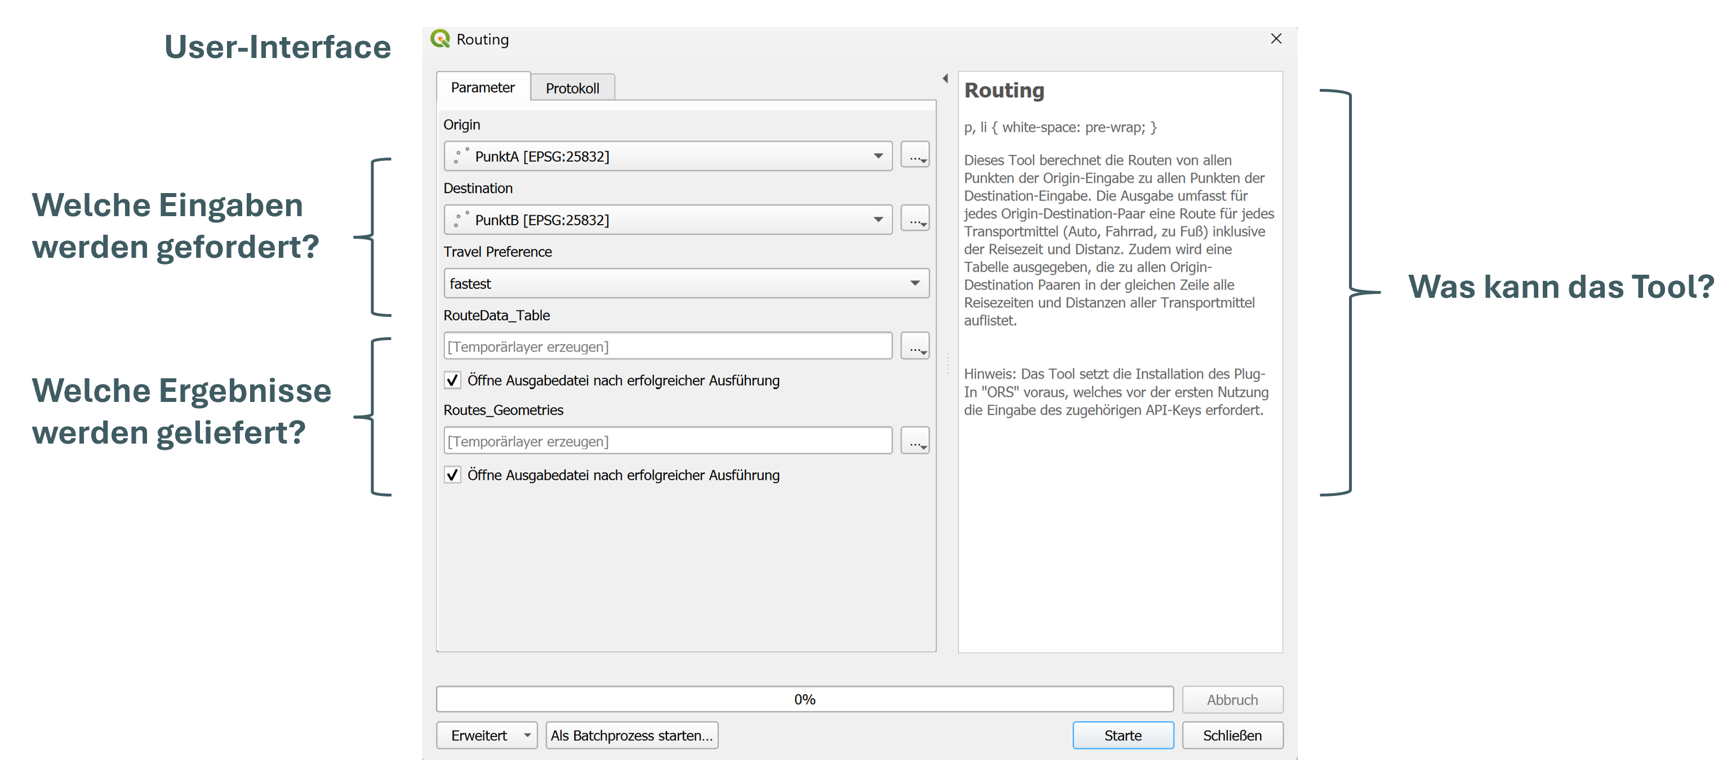Expand the Destination layer dropdown
Image resolution: width=1736 pixels, height=774 pixels.
pos(878,220)
